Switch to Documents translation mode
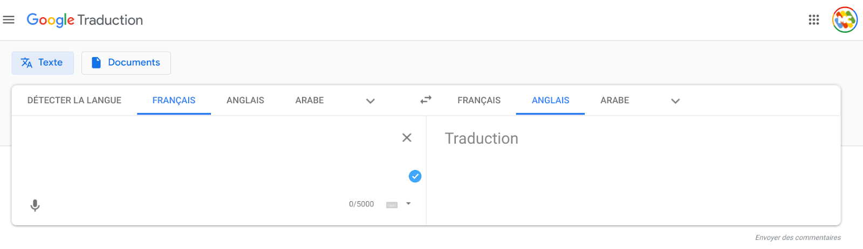The image size is (863, 249). click(x=126, y=62)
